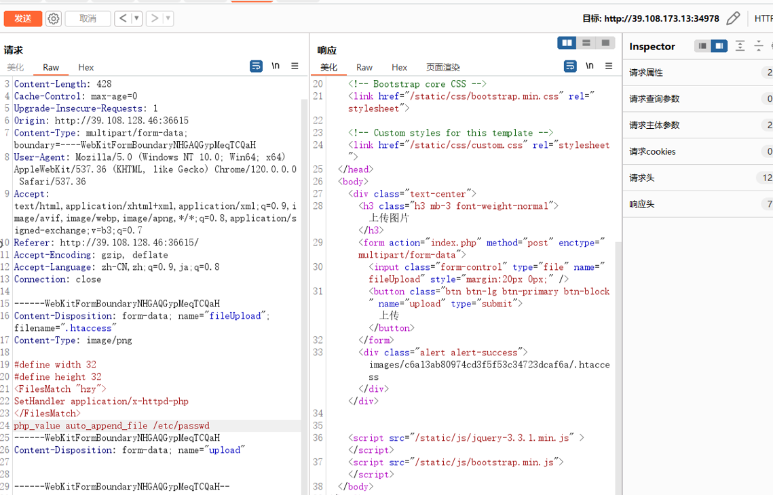The width and height of the screenshot is (773, 495).
Task: Click the Content-Type: image/png line
Action: (73, 340)
